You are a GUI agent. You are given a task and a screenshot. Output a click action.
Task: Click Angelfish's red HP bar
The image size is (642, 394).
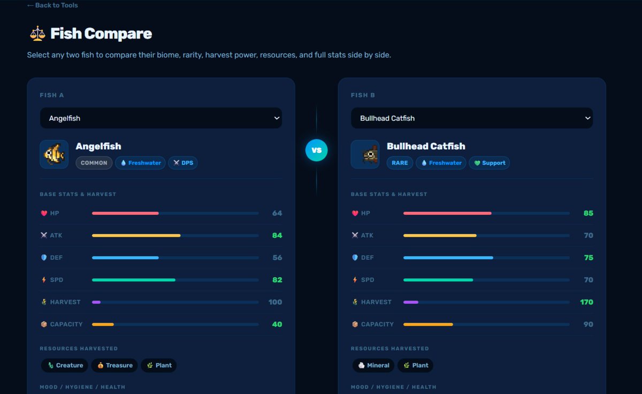click(125, 213)
